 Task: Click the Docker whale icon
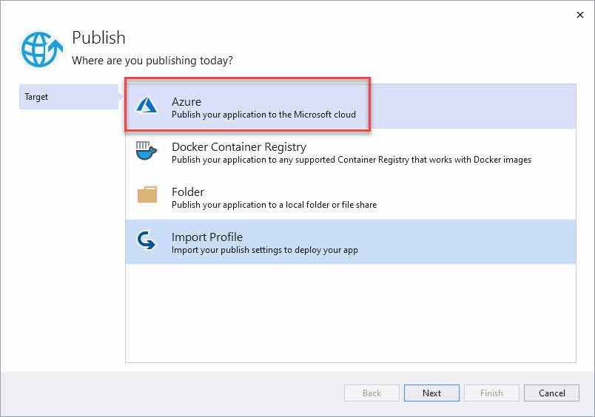point(147,151)
